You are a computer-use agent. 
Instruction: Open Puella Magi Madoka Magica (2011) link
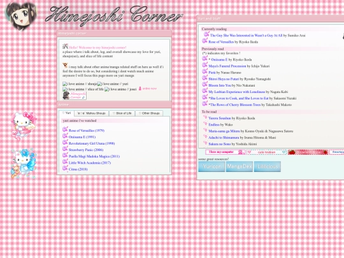[94, 156]
